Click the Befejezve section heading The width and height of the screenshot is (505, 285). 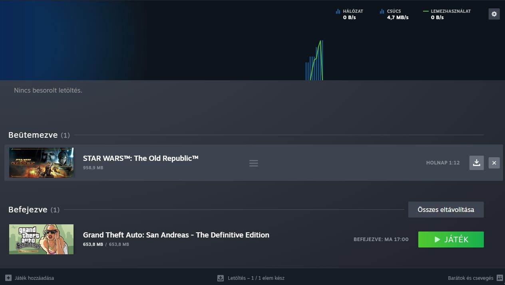pos(28,210)
